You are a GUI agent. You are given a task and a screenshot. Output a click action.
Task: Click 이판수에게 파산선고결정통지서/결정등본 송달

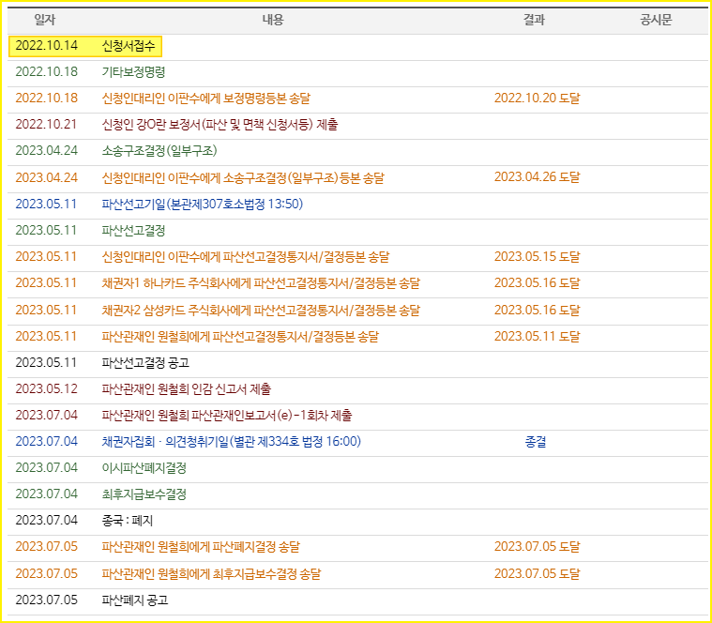coord(246,257)
